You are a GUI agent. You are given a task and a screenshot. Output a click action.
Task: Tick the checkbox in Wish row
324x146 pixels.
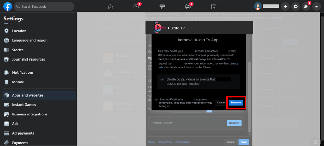point(289,90)
